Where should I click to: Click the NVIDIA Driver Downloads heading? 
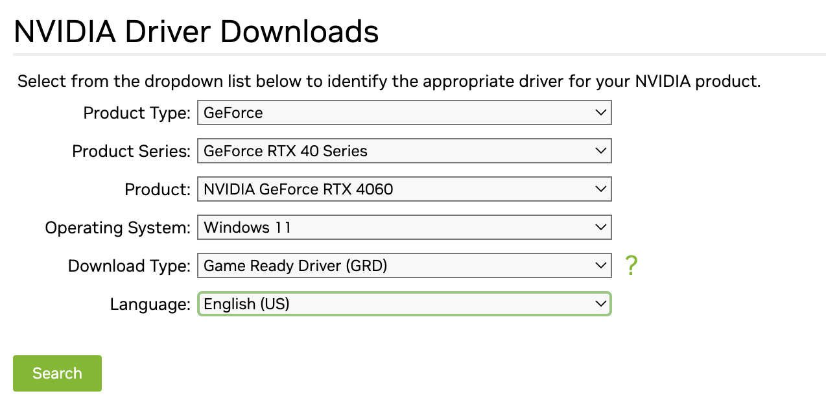click(196, 31)
